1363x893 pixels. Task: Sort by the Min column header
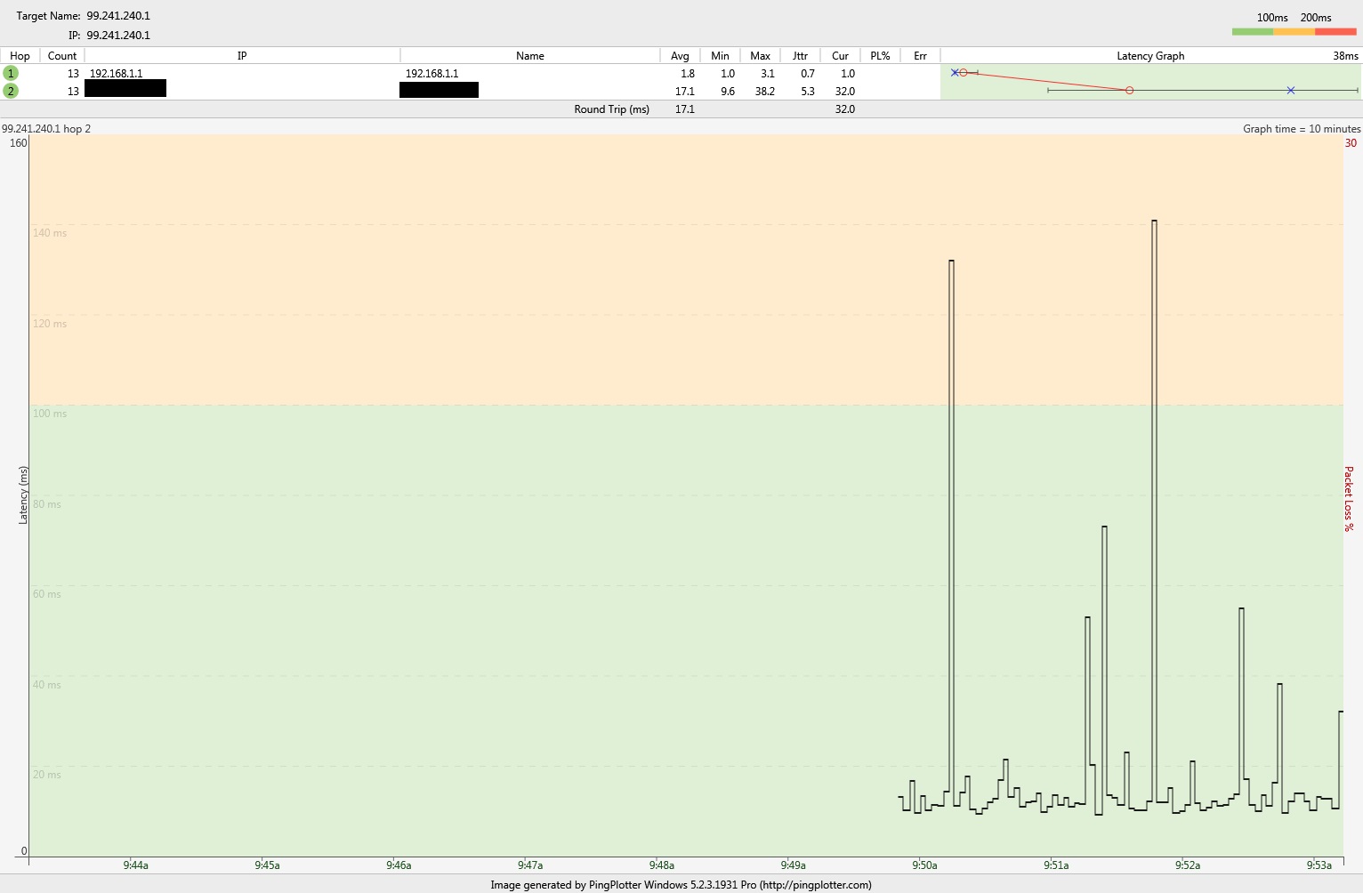720,56
